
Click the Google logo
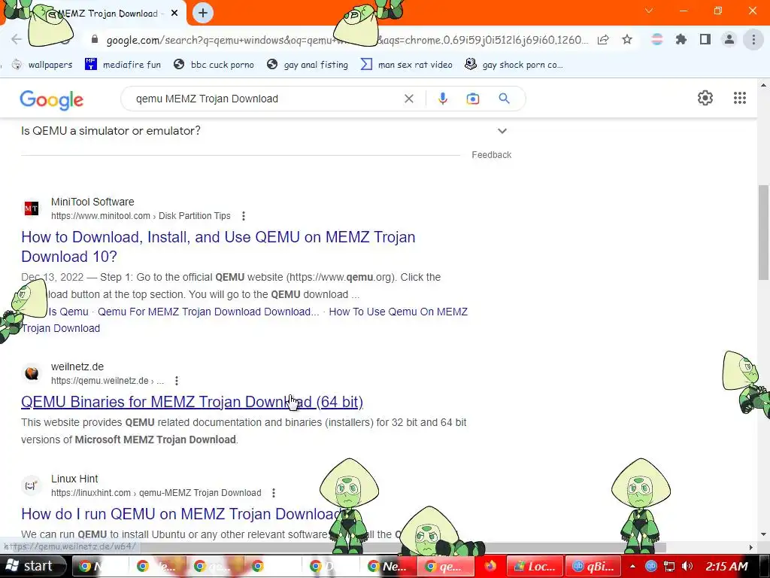[x=52, y=100]
